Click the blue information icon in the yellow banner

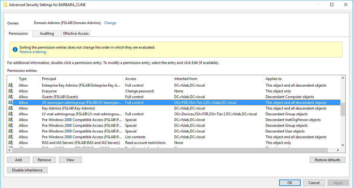pos(15,49)
